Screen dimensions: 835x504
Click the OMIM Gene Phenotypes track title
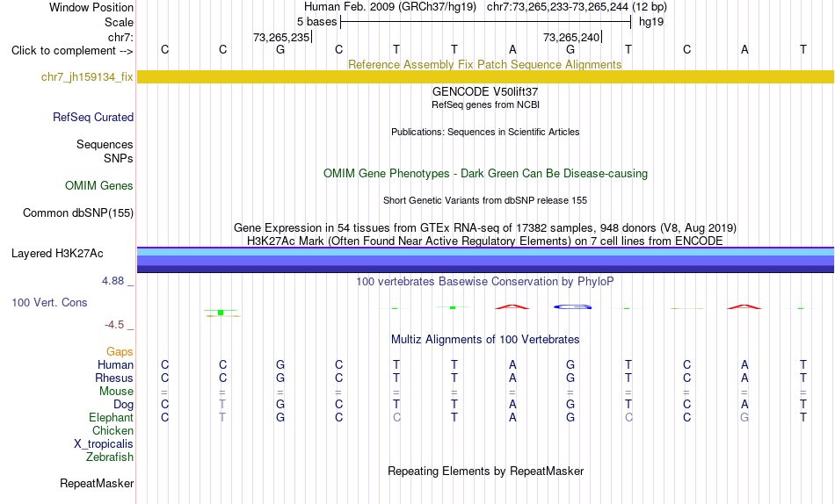point(485,174)
